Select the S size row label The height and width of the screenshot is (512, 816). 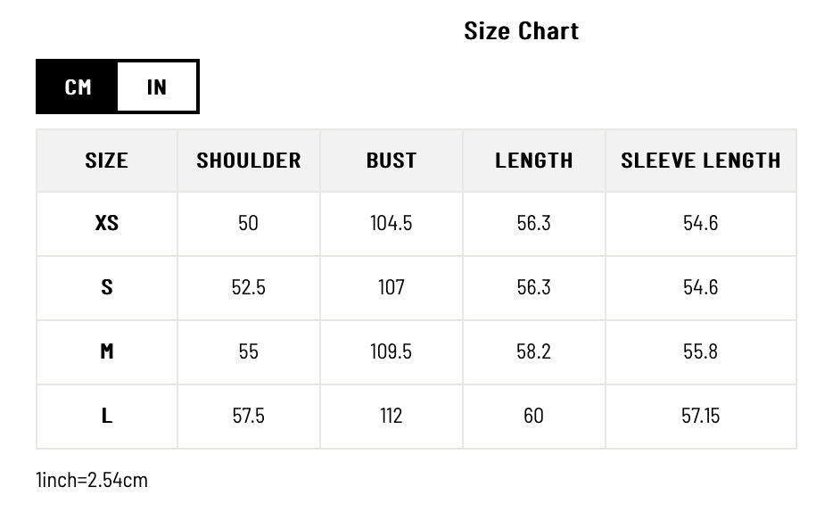click(107, 287)
